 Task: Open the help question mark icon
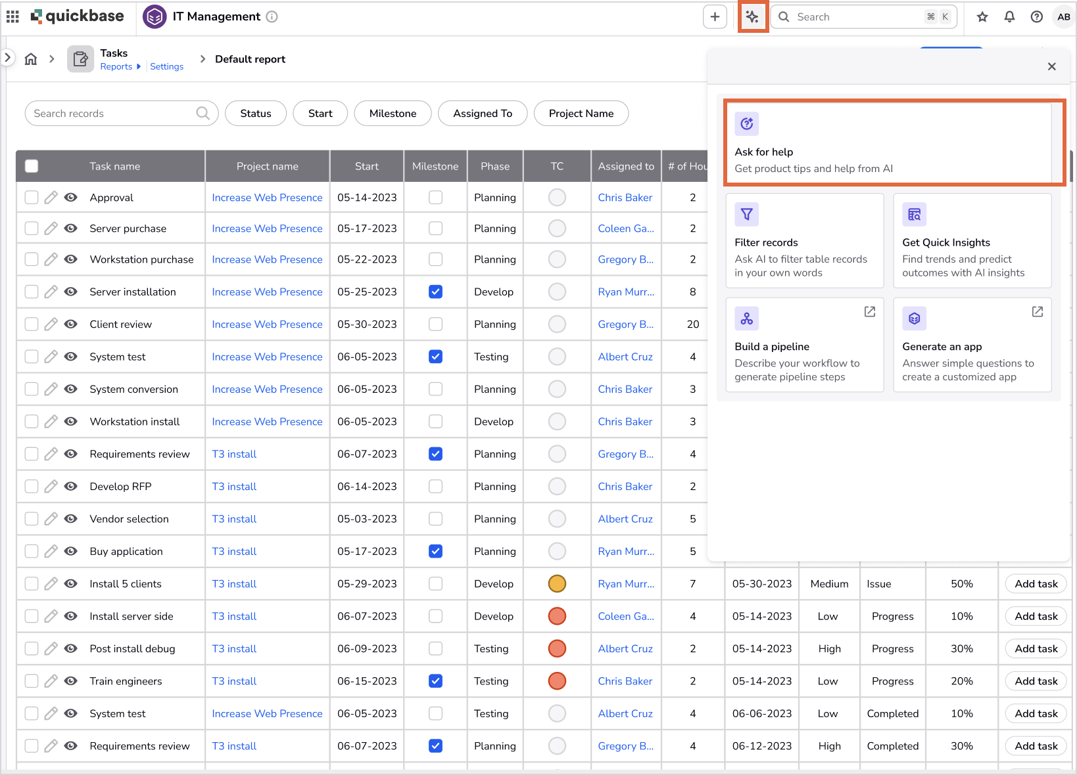(x=1036, y=17)
